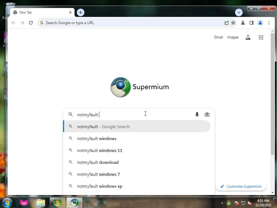The image size is (277, 208).
Task: Open the profile avatar menu
Action: (260, 23)
